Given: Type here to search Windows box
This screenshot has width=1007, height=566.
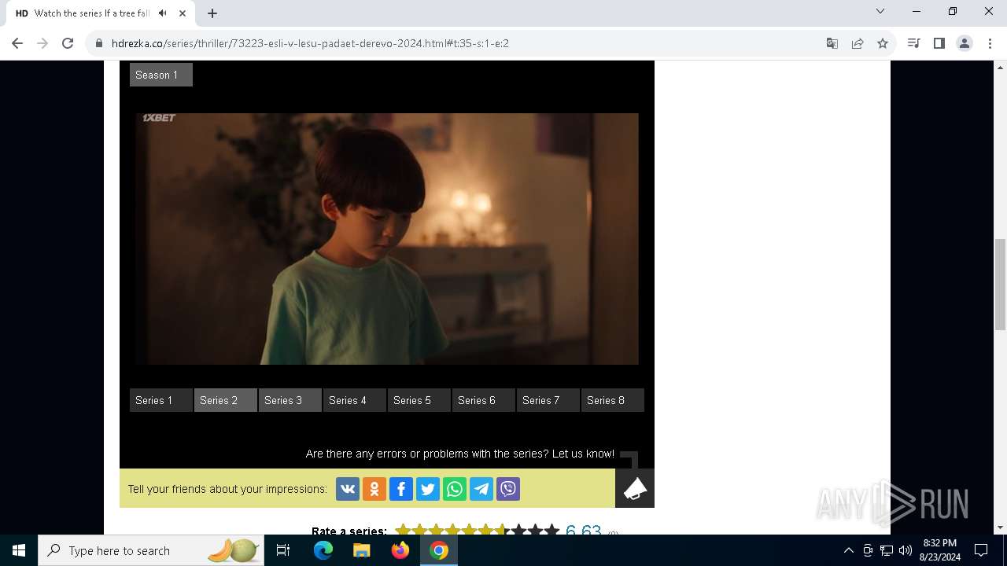Looking at the screenshot, I should (x=150, y=550).
